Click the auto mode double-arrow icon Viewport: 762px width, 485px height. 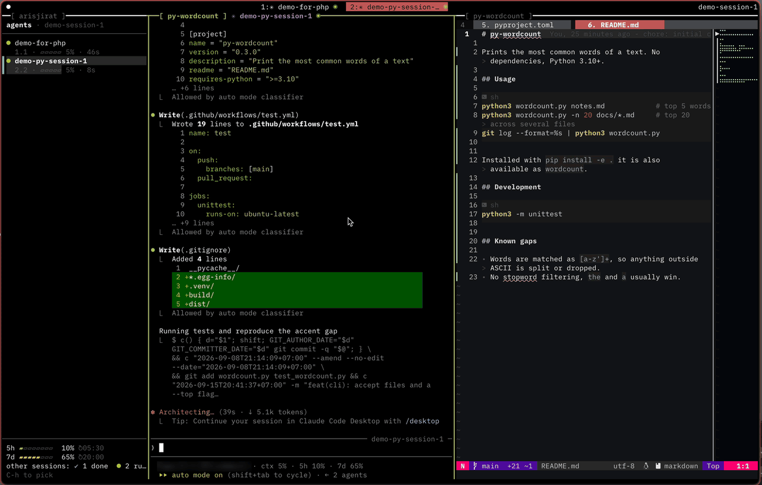(163, 475)
